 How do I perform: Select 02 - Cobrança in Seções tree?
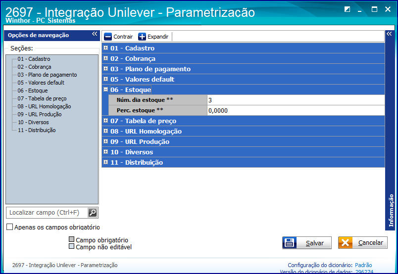click(x=34, y=67)
